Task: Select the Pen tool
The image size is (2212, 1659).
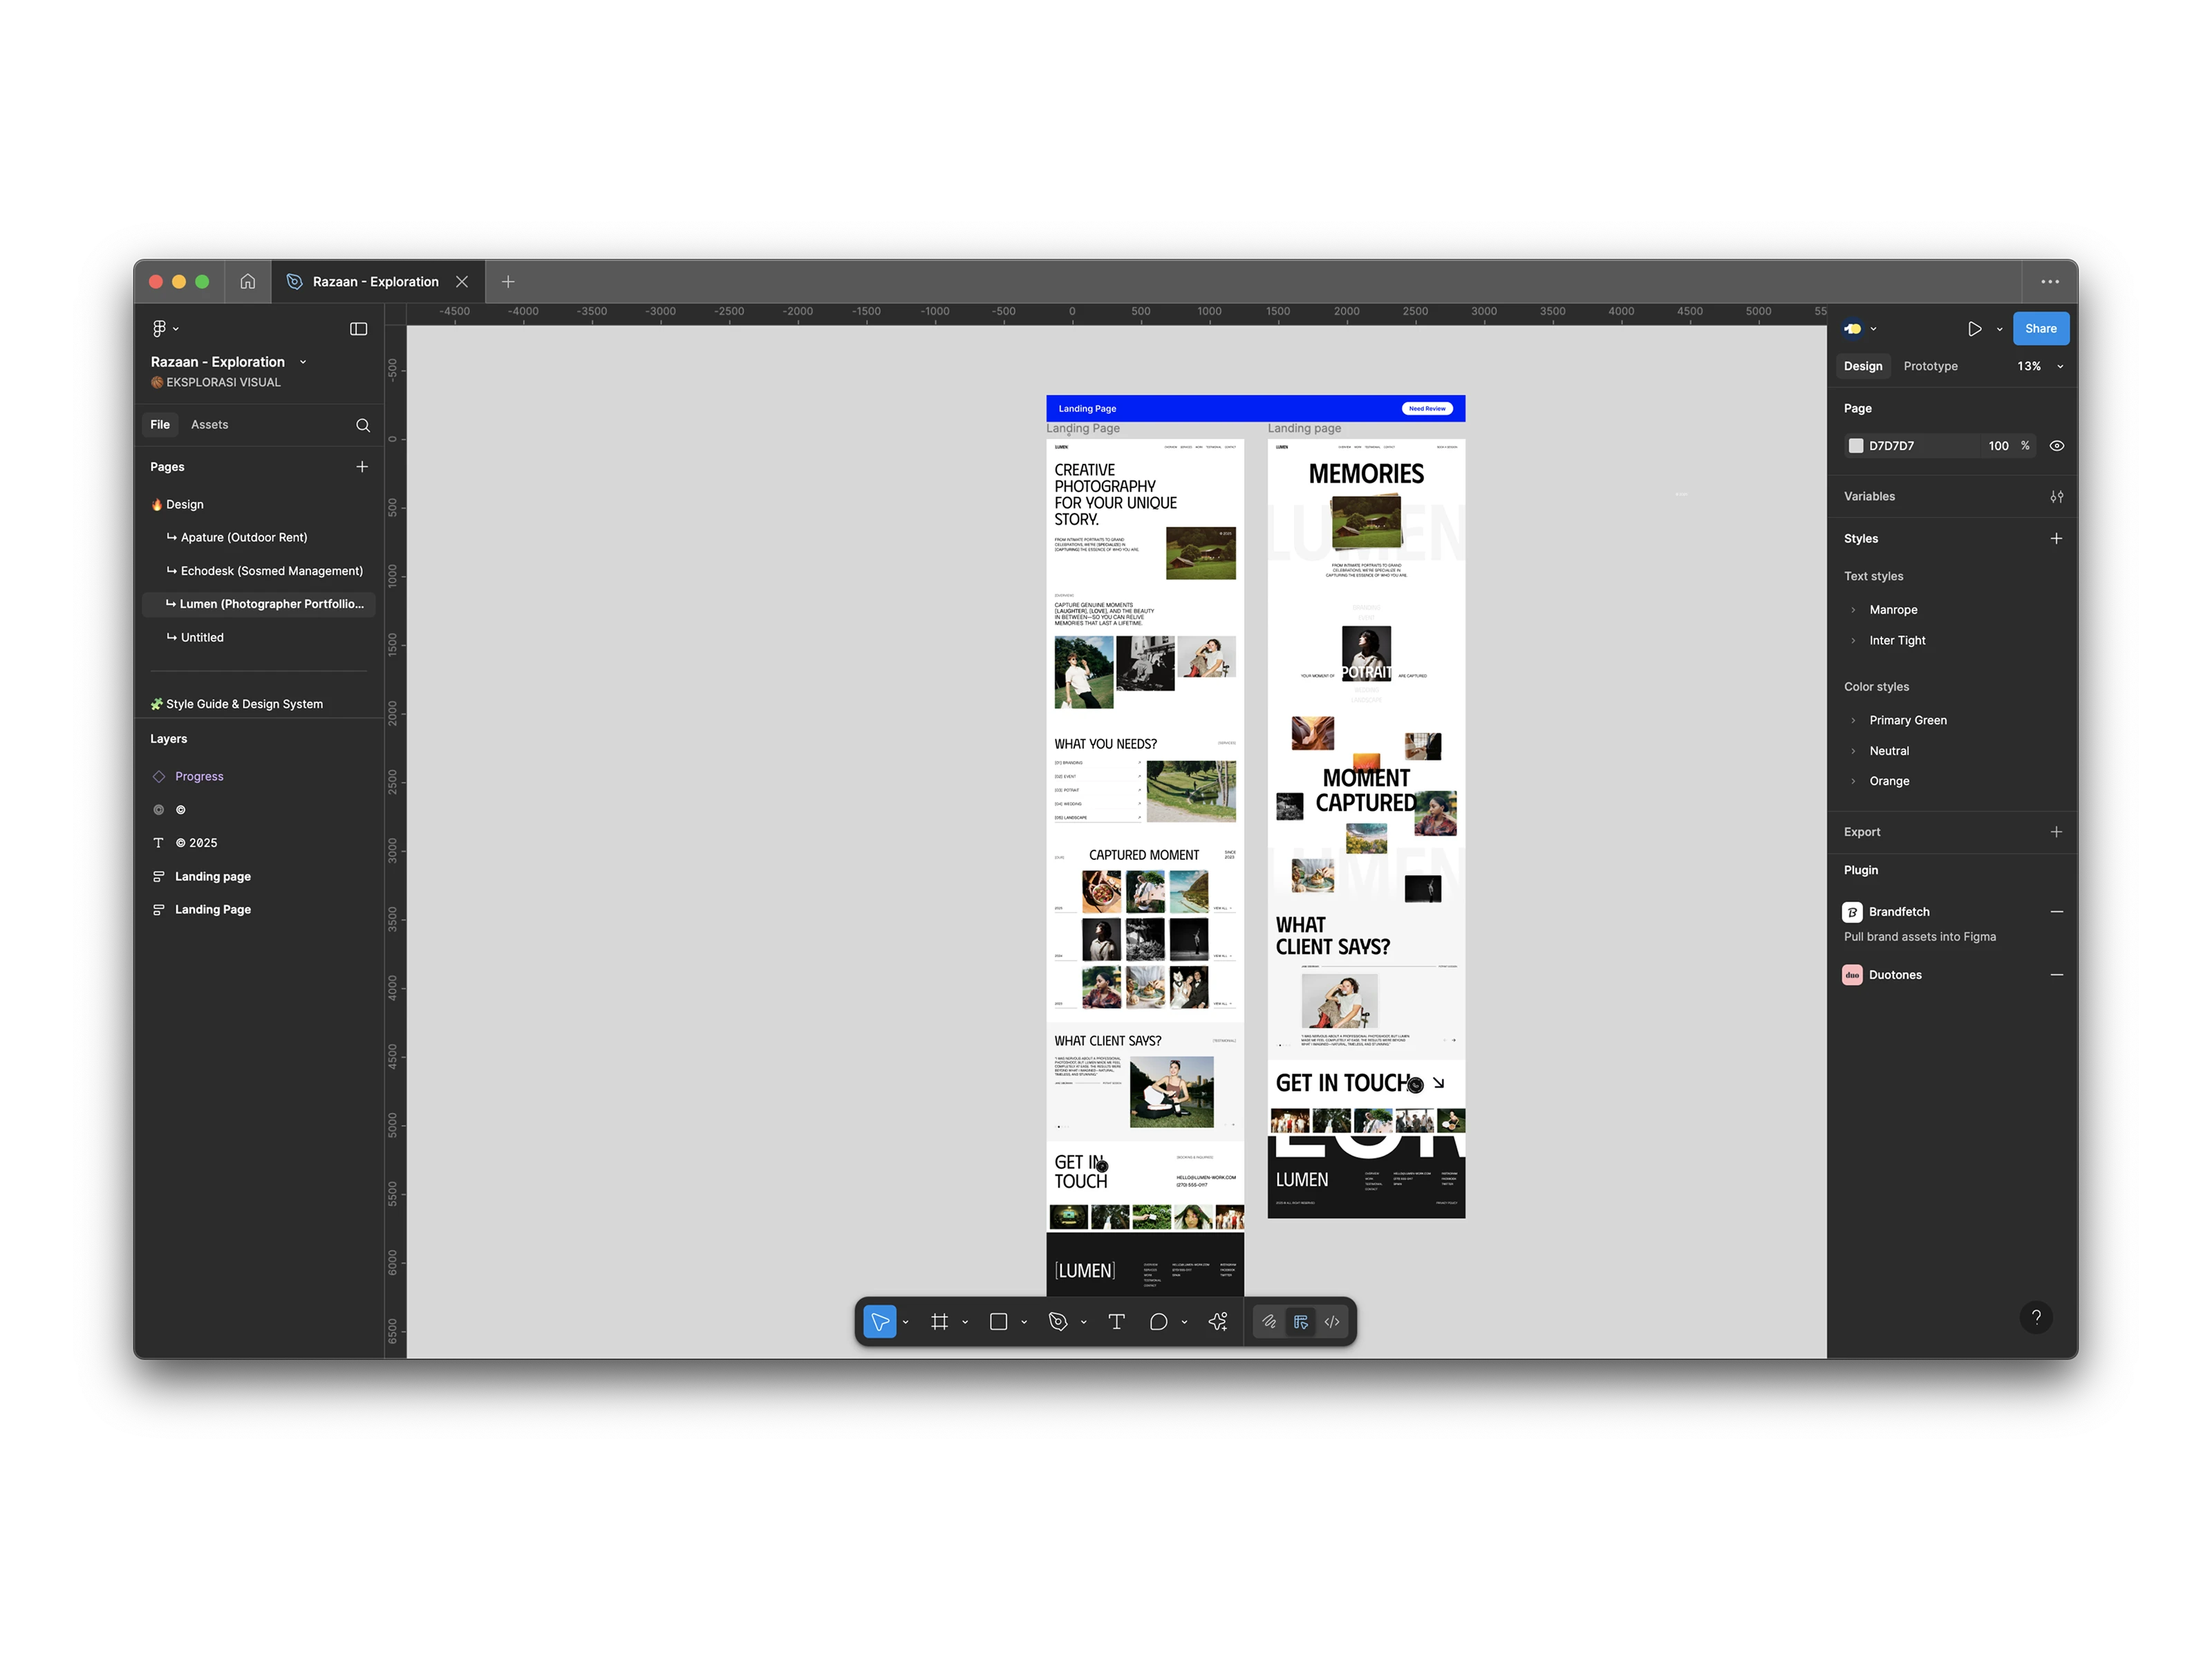Action: (1057, 1322)
